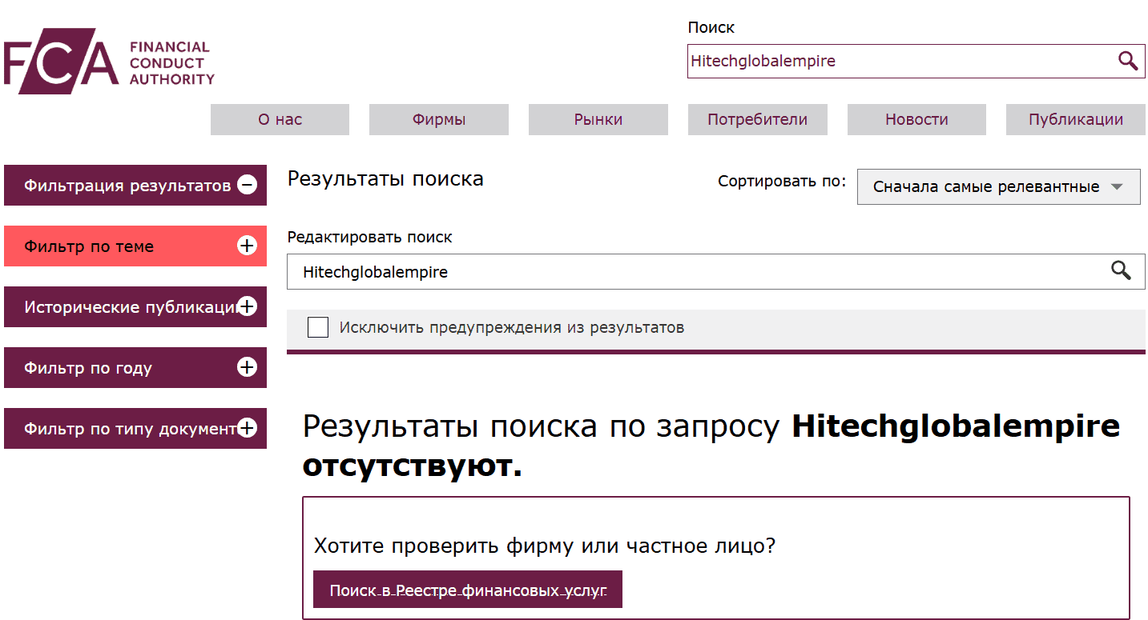1148x620 pixels.
Task: Select the Публикации menu item
Action: pyautogui.click(x=1075, y=119)
